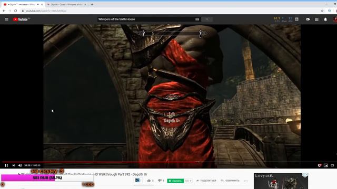The width and height of the screenshot is (337, 189).
Task: Click the blue extension icon left of likes
Action: point(137,181)
